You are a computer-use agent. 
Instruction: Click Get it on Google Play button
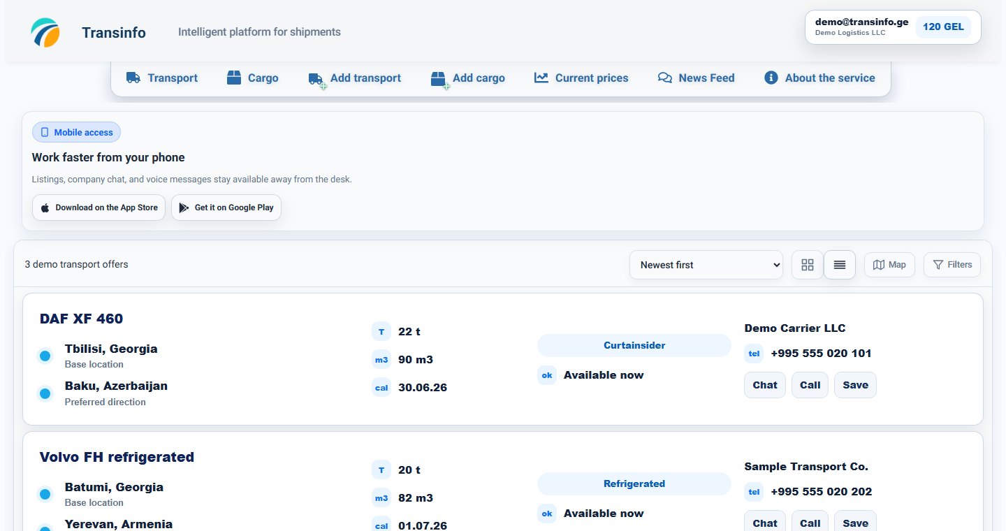click(x=226, y=208)
